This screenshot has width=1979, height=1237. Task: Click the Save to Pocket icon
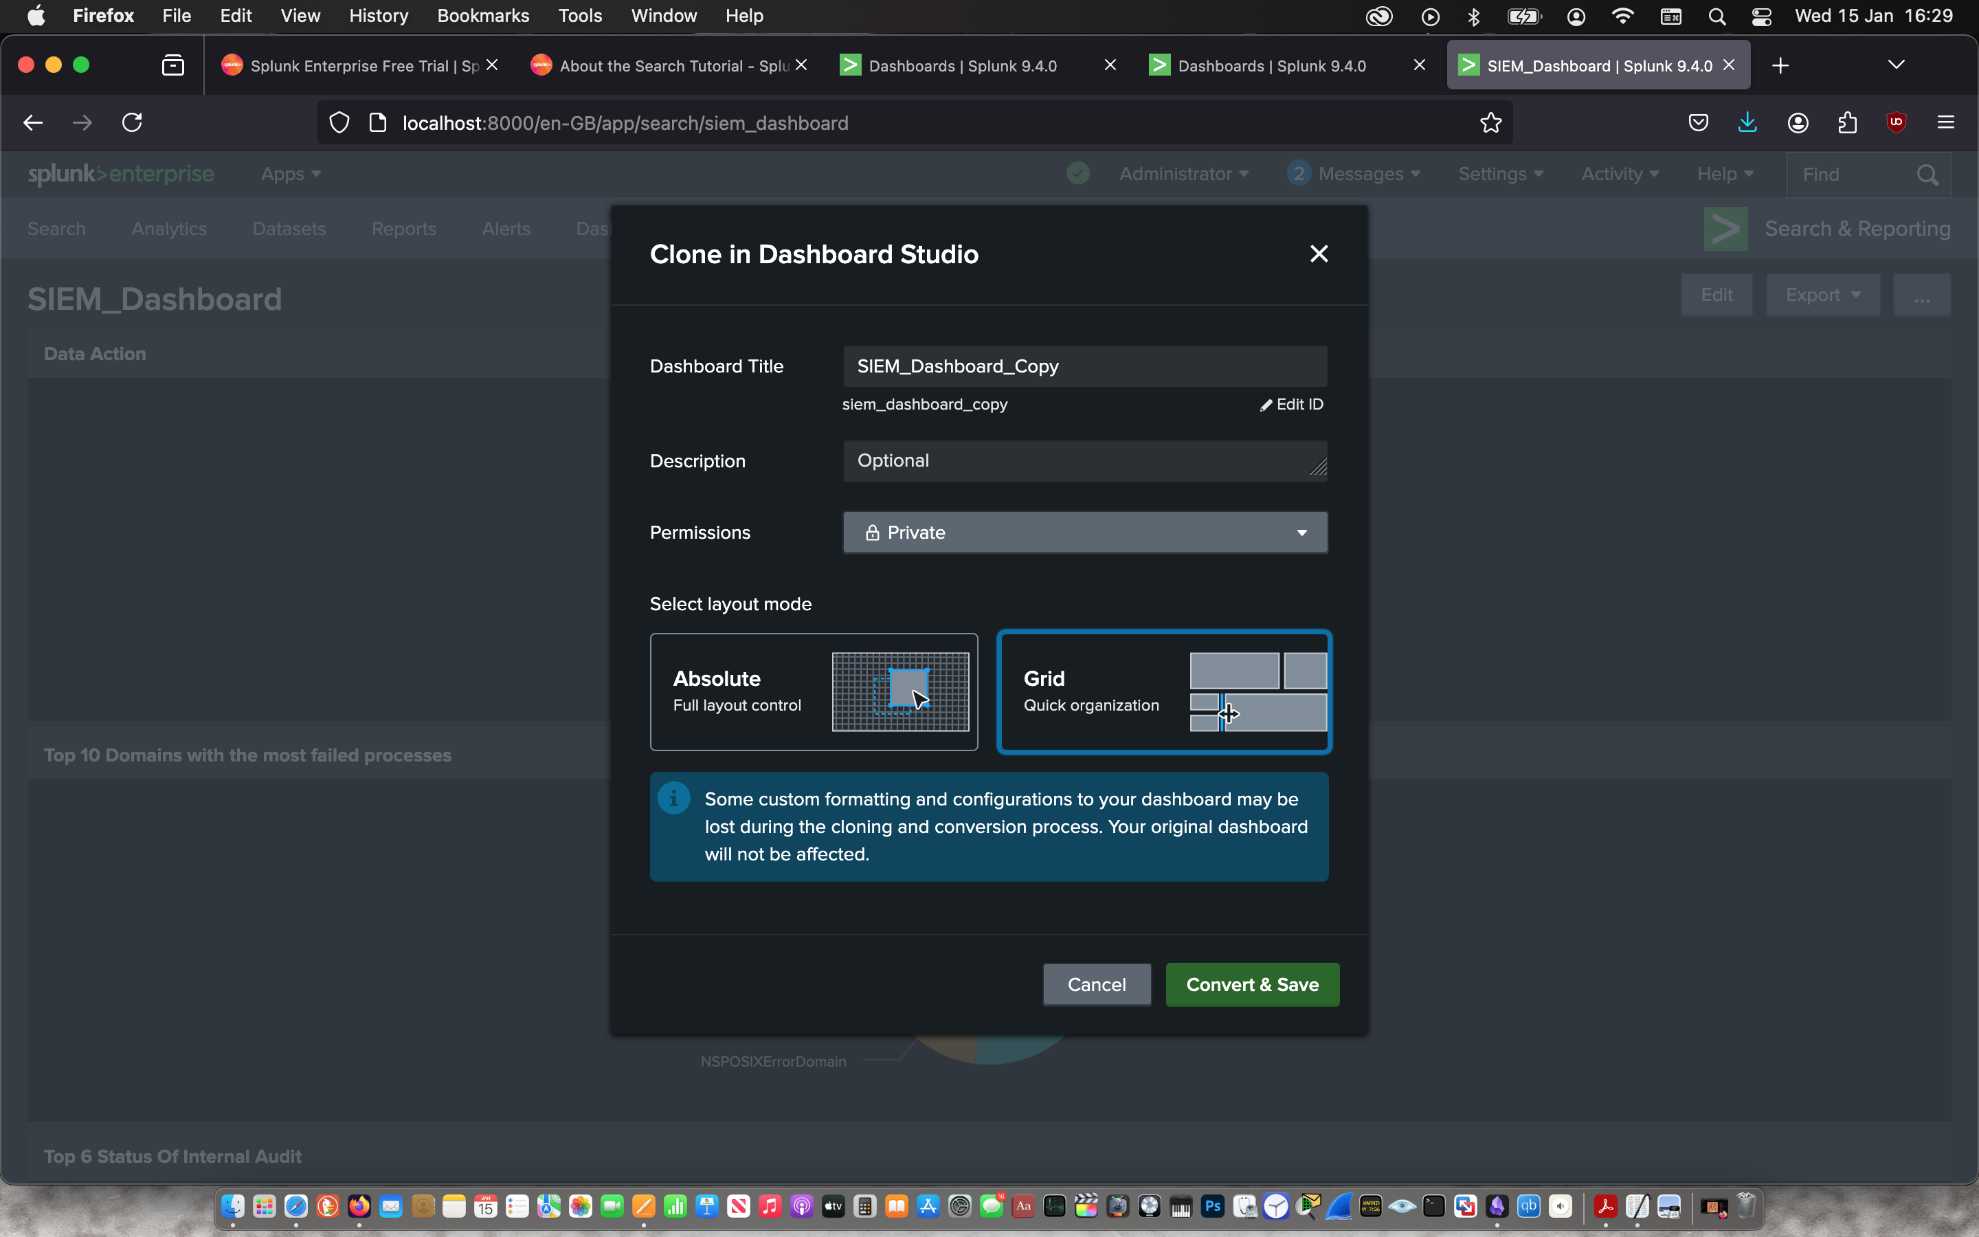pyautogui.click(x=1698, y=123)
